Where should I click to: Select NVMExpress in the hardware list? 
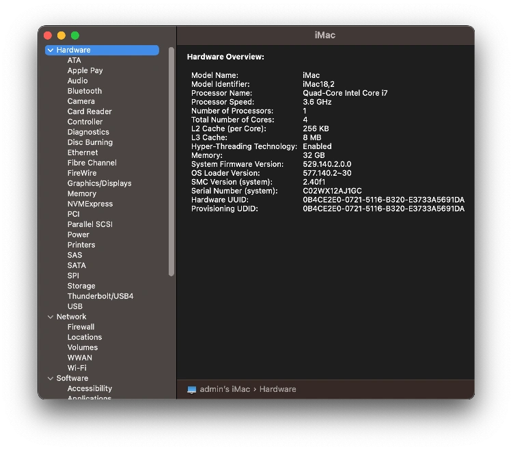[x=89, y=204]
